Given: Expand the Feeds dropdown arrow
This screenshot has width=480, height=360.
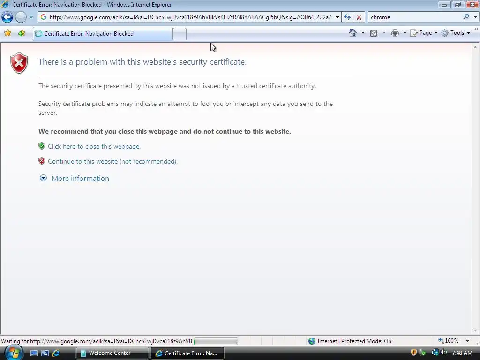Looking at the screenshot, I should (384, 33).
